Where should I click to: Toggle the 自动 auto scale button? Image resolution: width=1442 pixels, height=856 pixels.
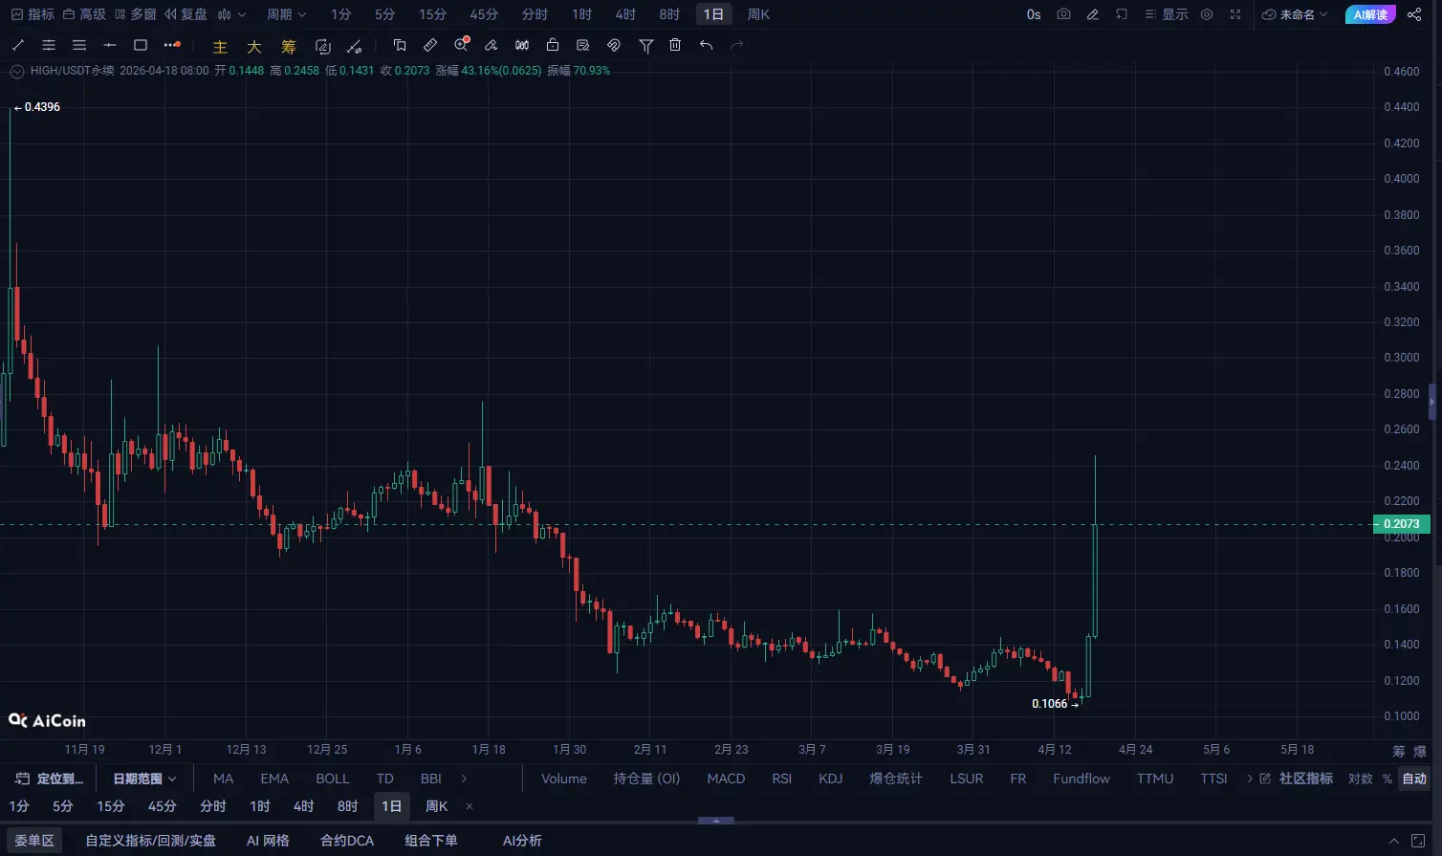coord(1414,779)
